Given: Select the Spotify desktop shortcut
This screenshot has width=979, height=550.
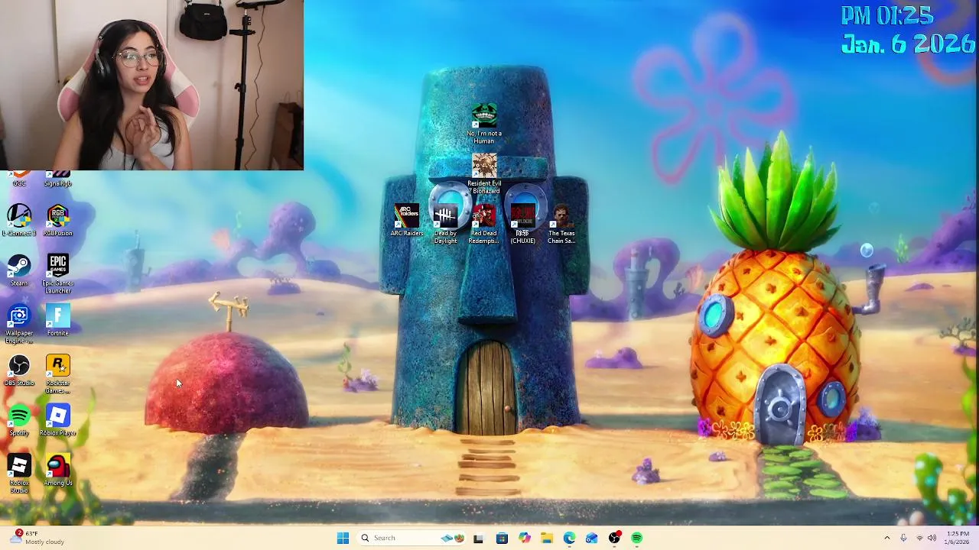Looking at the screenshot, I should tap(19, 420).
